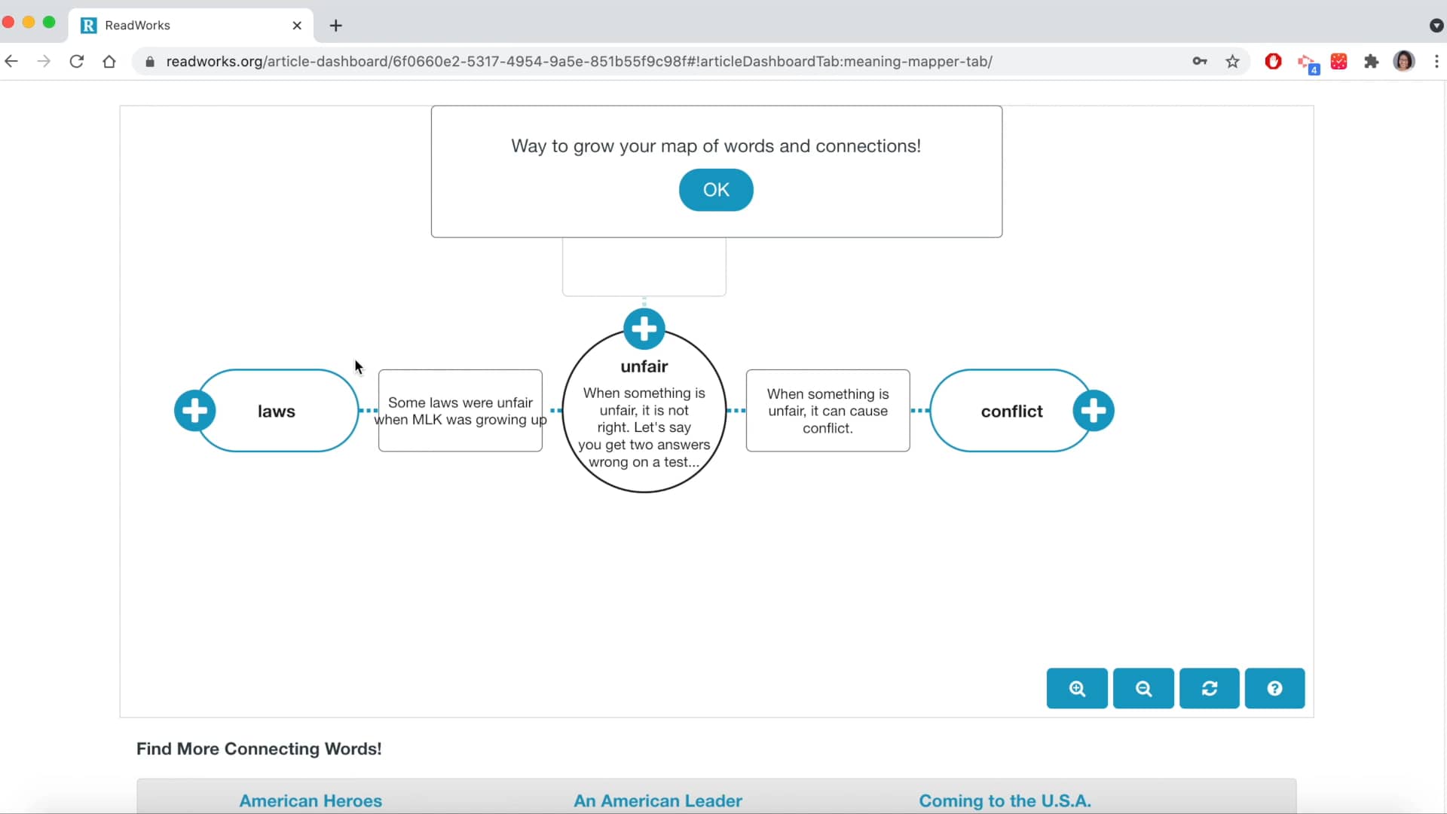The width and height of the screenshot is (1447, 814).
Task: Select the conflict word bubble
Action: coord(1011,411)
